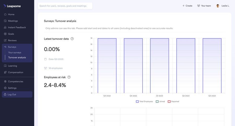Click the Surveys pulse icon

pyautogui.click(x=5, y=47)
